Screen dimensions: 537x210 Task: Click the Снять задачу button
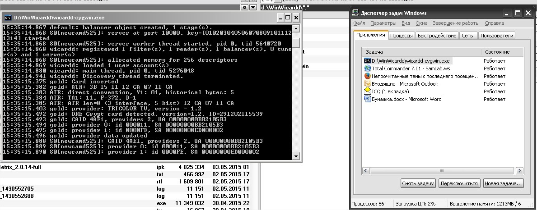418,183
